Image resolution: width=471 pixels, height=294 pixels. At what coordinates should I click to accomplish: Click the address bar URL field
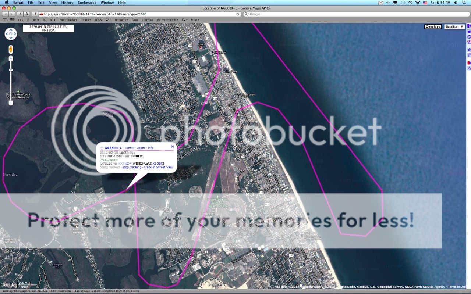(139, 14)
